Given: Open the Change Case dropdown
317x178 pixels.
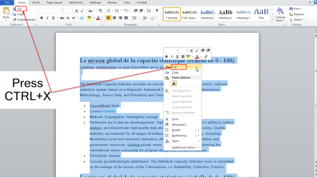Looking at the screenshot, I should click(x=91, y=11).
